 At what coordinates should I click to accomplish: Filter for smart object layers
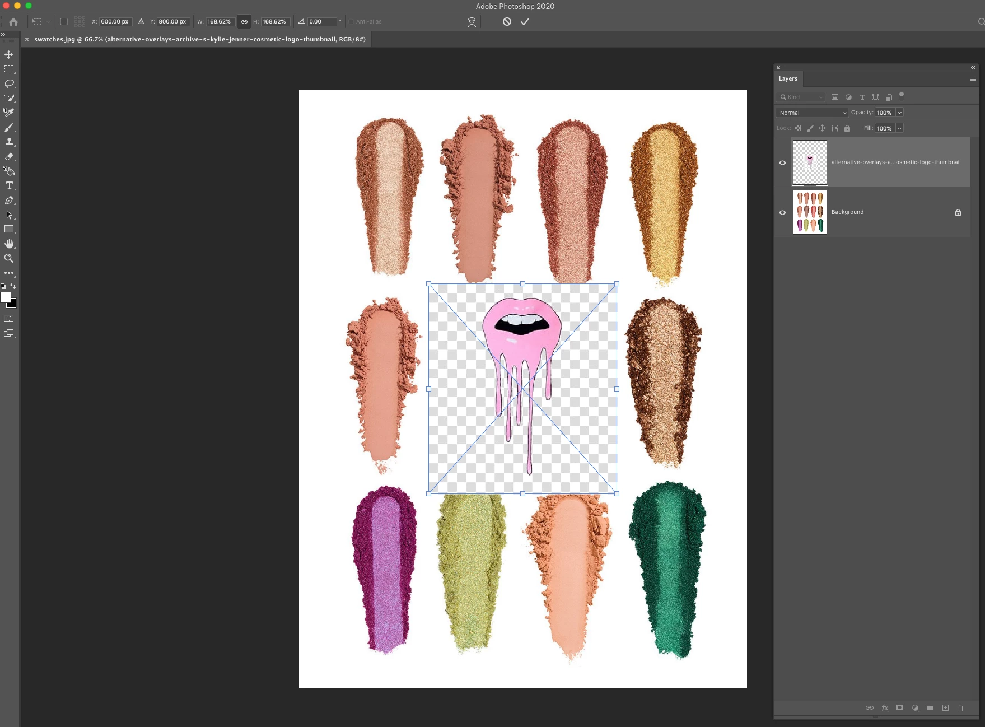889,97
